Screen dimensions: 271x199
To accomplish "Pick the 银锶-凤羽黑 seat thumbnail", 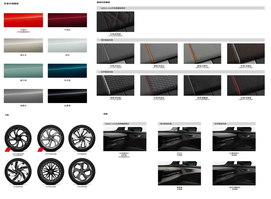I will pos(115,85).
